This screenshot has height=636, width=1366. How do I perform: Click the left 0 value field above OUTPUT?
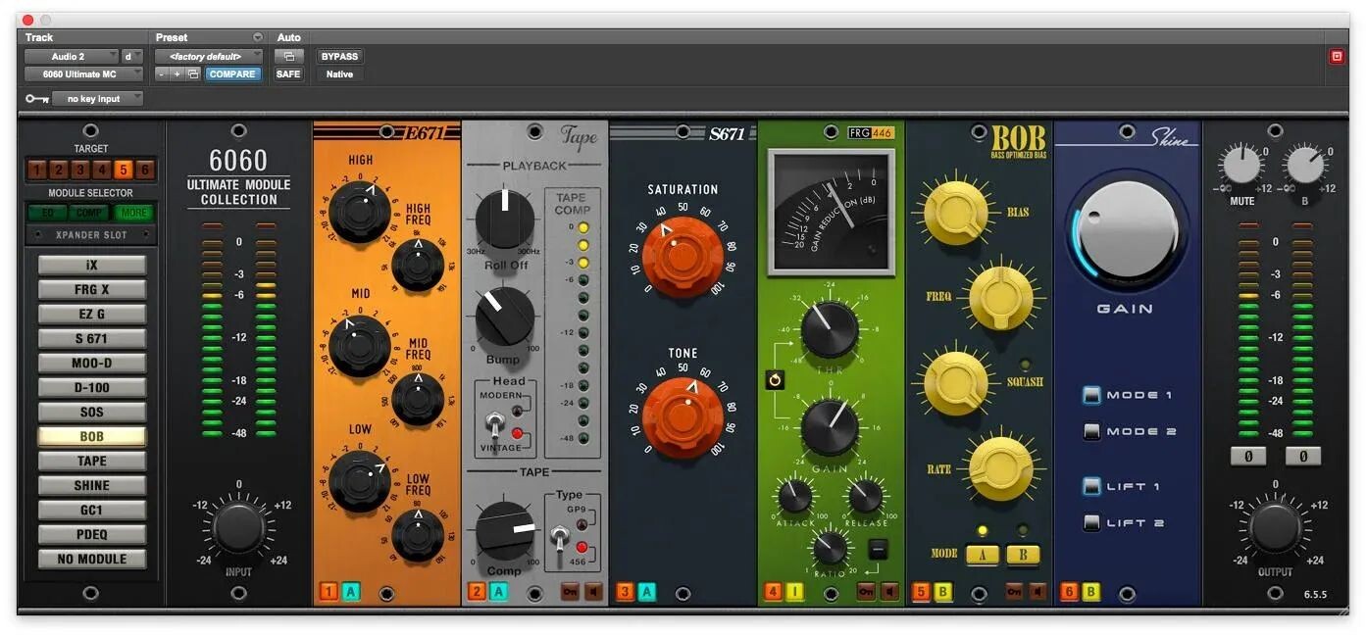click(x=1248, y=456)
